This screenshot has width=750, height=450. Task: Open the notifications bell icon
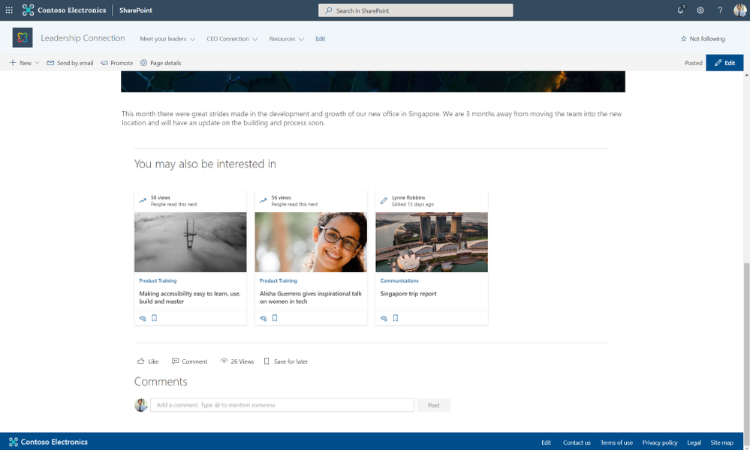[x=681, y=10]
